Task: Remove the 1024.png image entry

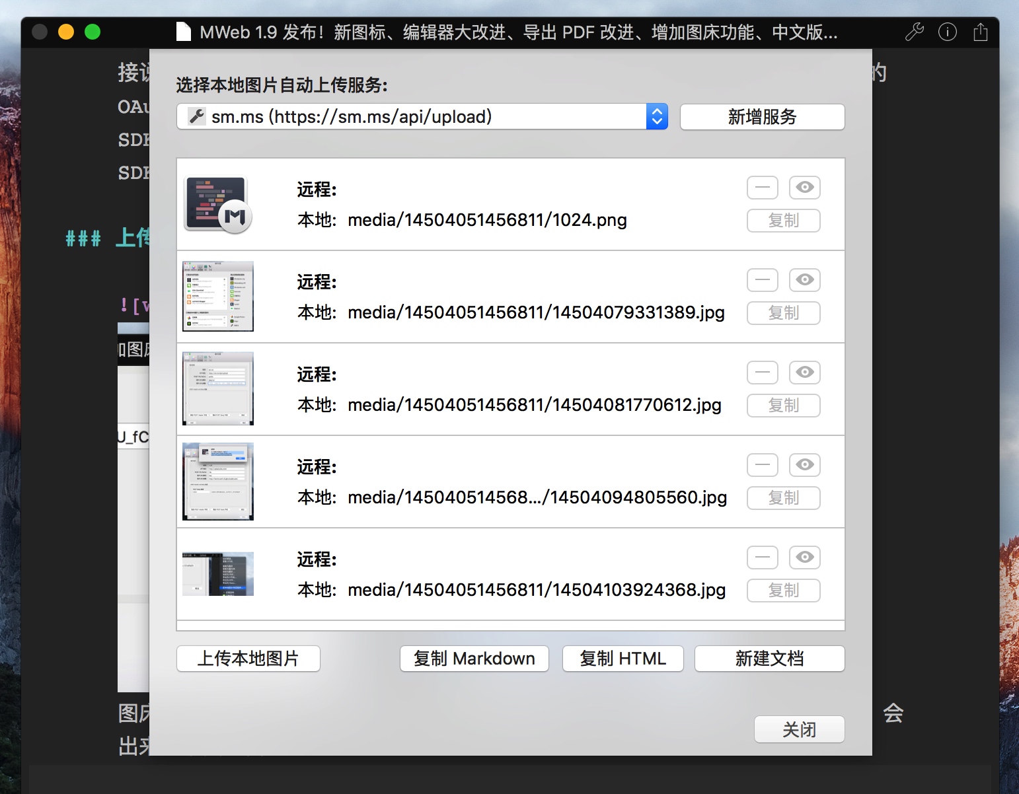Action: 763,188
